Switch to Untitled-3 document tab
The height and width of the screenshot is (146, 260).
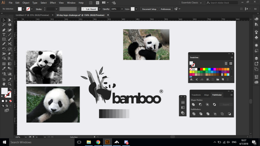click(32, 15)
